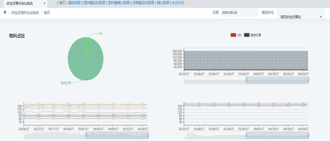
Task: Click the date field showing 2020-08-20
Action: pyautogui.click(x=239, y=12)
